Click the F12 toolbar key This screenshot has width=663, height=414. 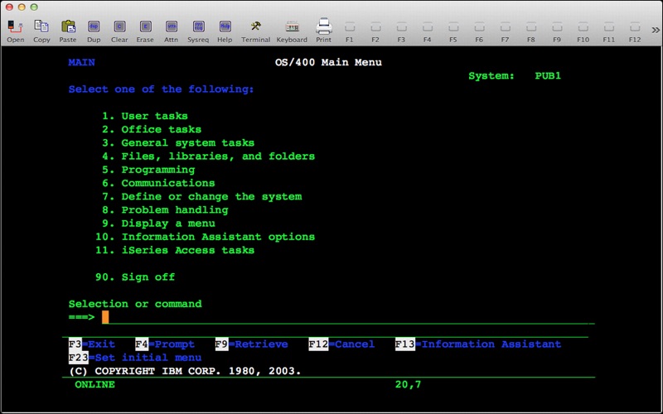tap(635, 31)
